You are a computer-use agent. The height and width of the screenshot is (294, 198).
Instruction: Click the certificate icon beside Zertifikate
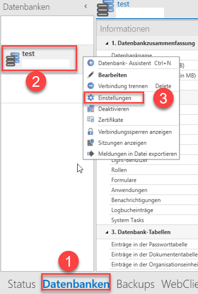[91, 120]
